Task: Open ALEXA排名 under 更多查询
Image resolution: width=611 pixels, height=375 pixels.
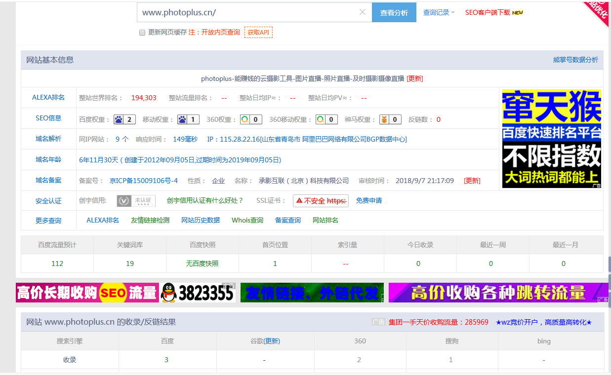Action: [x=103, y=220]
